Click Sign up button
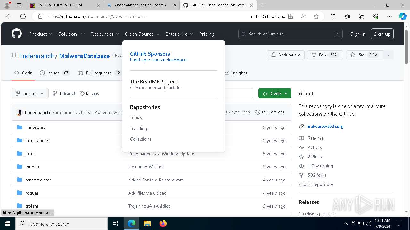 tap(382, 34)
